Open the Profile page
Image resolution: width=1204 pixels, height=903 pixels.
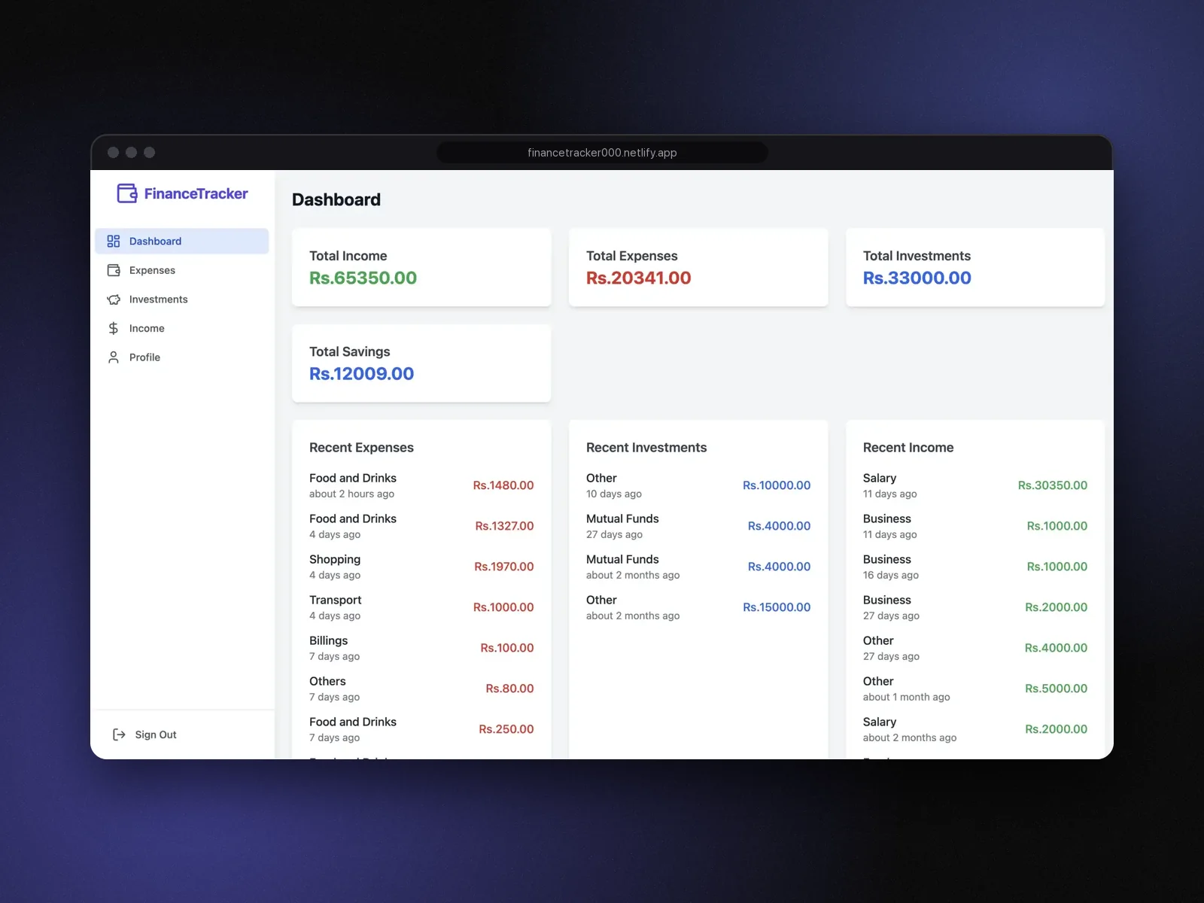[x=182, y=357]
